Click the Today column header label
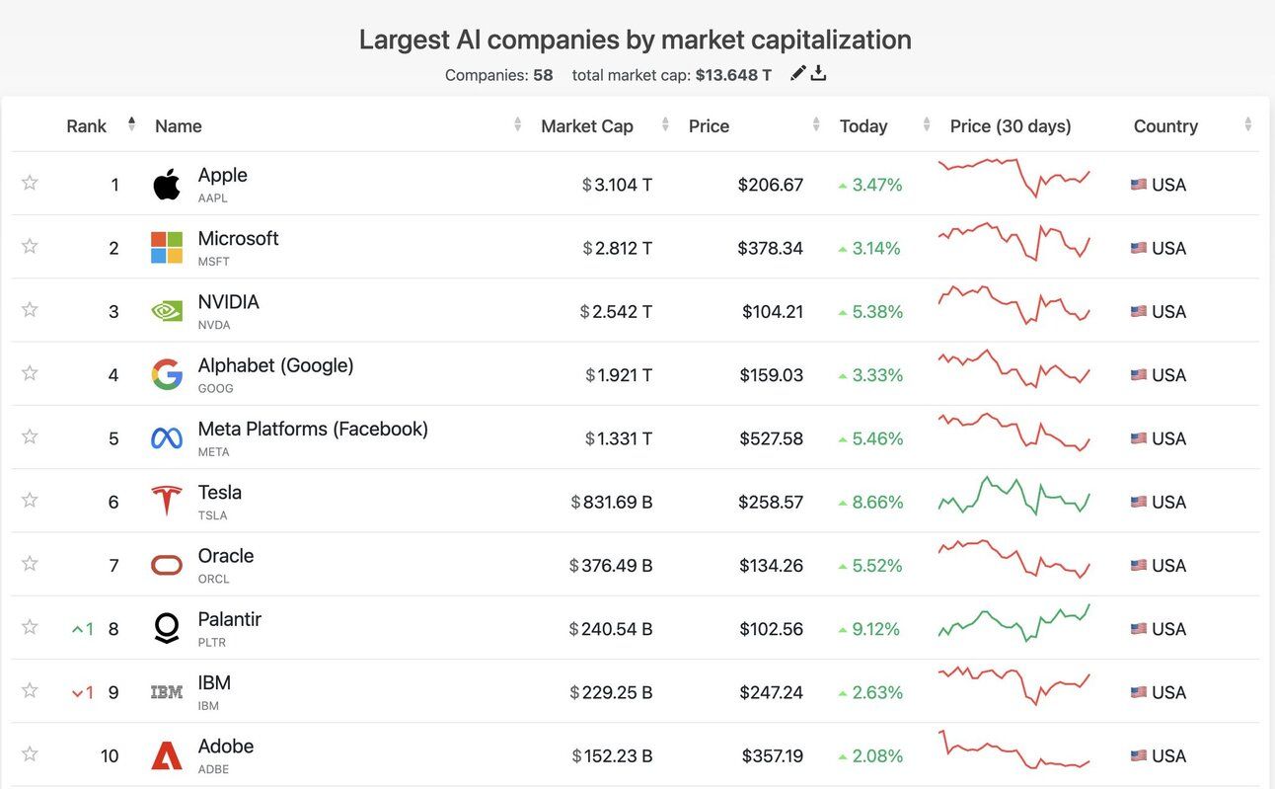The image size is (1275, 789). (863, 126)
